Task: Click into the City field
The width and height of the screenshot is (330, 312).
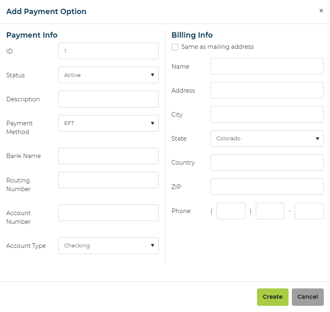Action: click(x=267, y=115)
